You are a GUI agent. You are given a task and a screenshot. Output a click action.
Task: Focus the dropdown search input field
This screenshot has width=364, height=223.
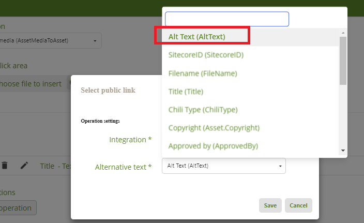pyautogui.click(x=226, y=19)
